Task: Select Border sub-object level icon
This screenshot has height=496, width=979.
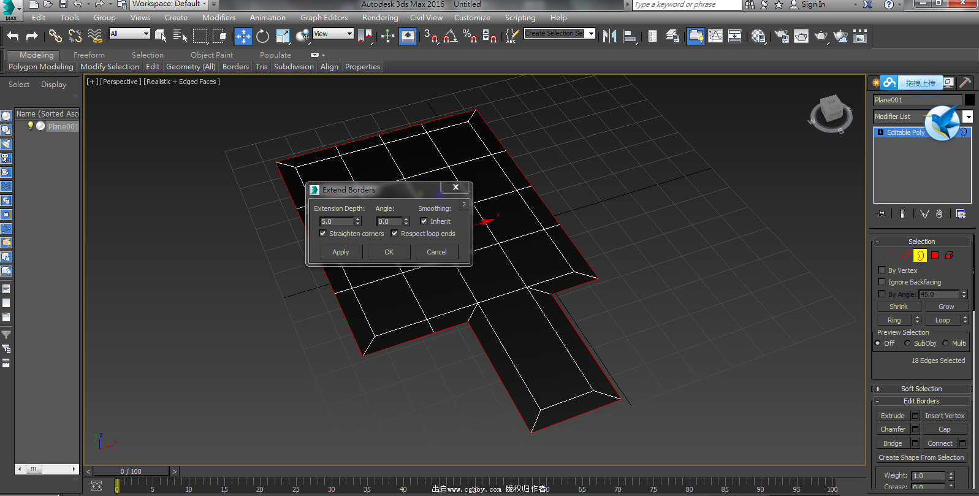Action: click(x=920, y=255)
